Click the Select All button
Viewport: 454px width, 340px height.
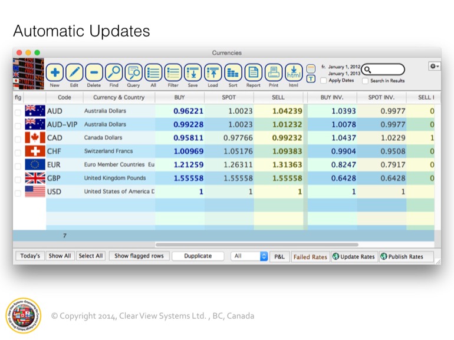tap(91, 256)
